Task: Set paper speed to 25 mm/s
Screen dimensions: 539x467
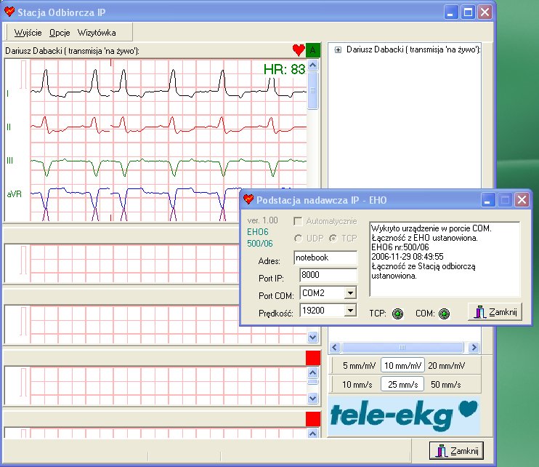Action: click(x=402, y=384)
